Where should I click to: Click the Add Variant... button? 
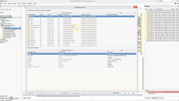click(x=31, y=93)
